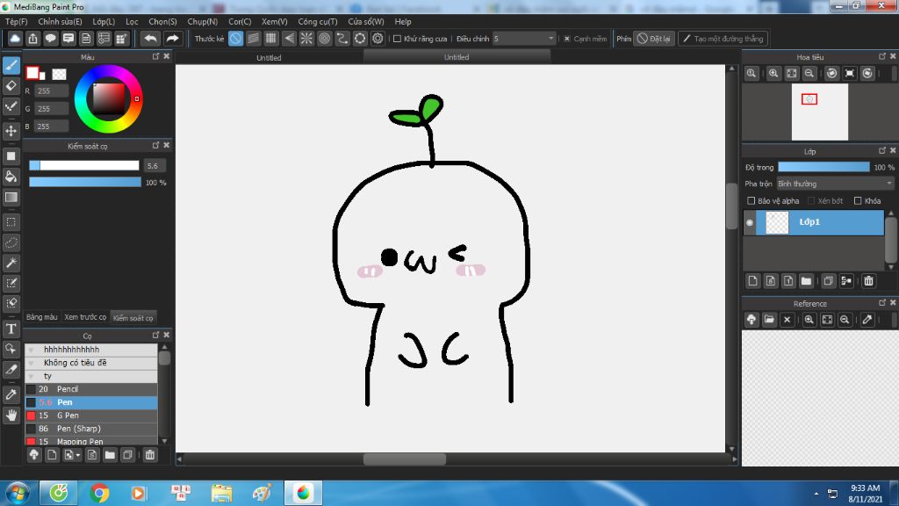Viewport: 899px width, 506px height.
Task: Open the File Explorer taskbar icon
Action: pyautogui.click(x=221, y=493)
